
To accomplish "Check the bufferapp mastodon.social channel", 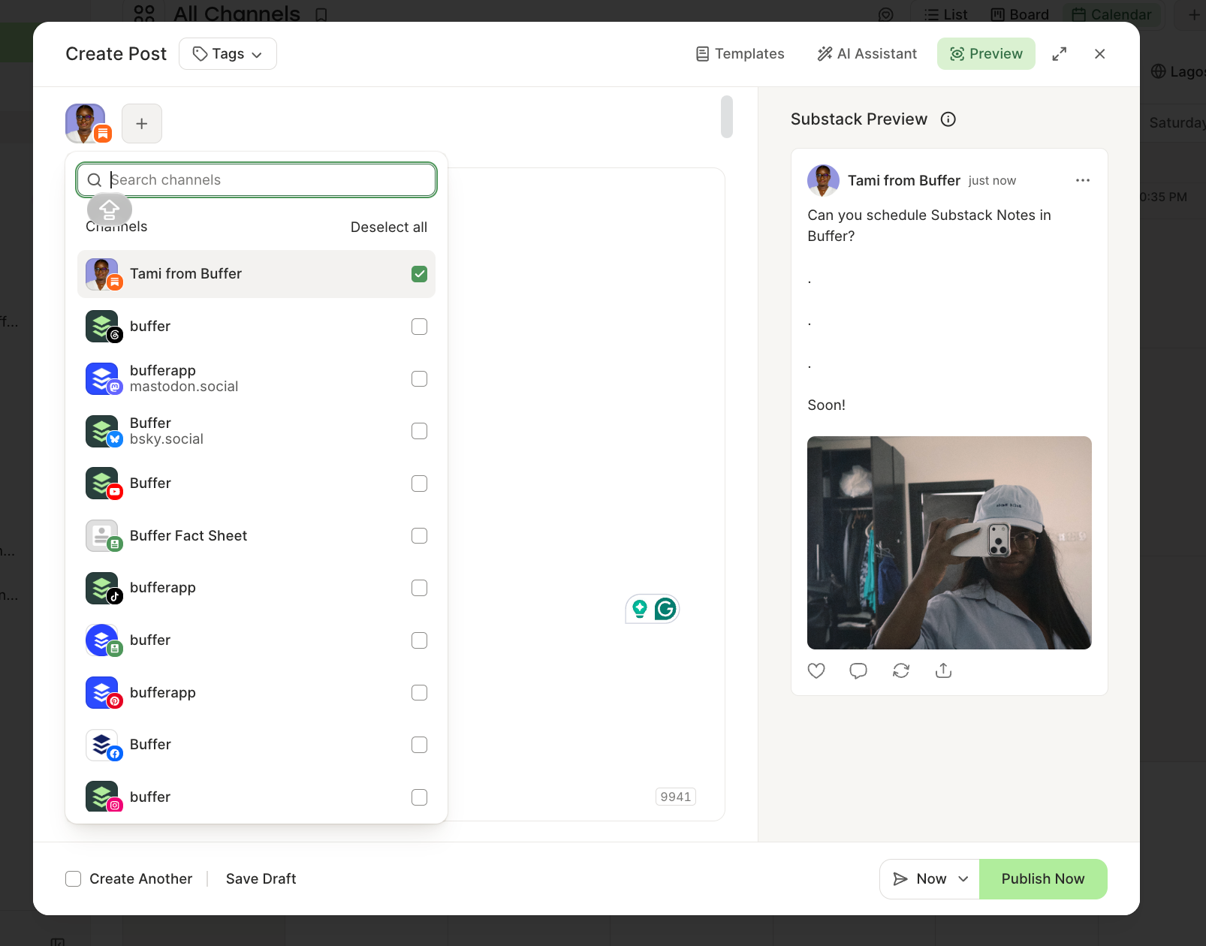I will [x=420, y=379].
